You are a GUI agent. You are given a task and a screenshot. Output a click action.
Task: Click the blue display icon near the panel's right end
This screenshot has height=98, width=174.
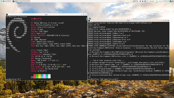pyautogui.click(x=170, y=1)
